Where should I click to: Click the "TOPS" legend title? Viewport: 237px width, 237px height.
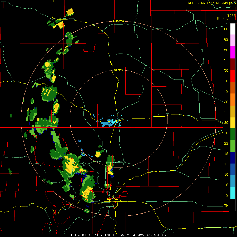231,16
